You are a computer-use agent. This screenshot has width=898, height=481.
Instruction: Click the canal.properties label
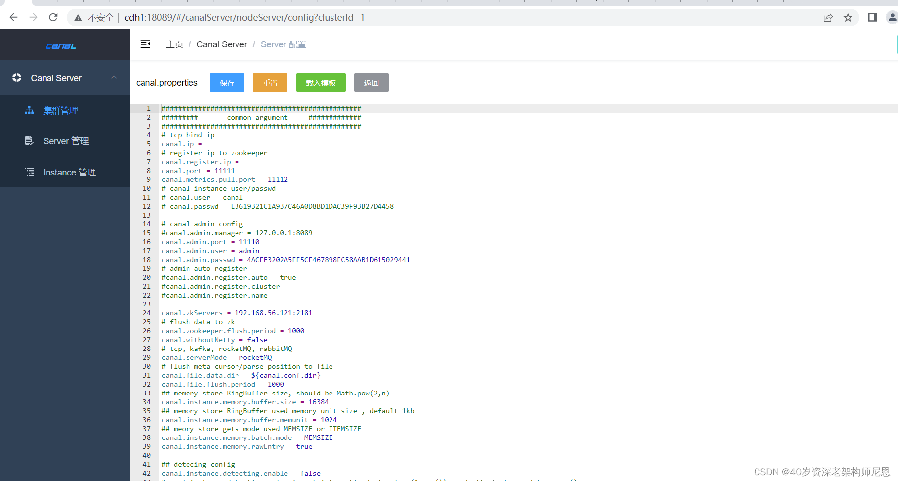[167, 83]
